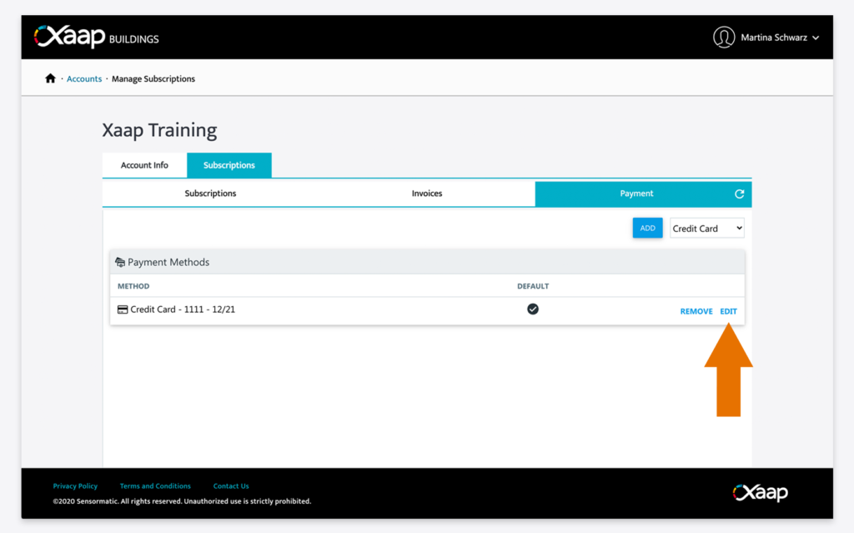Screen dimensions: 854x533
Task: Refresh payment methods with reload icon
Action: click(x=739, y=194)
